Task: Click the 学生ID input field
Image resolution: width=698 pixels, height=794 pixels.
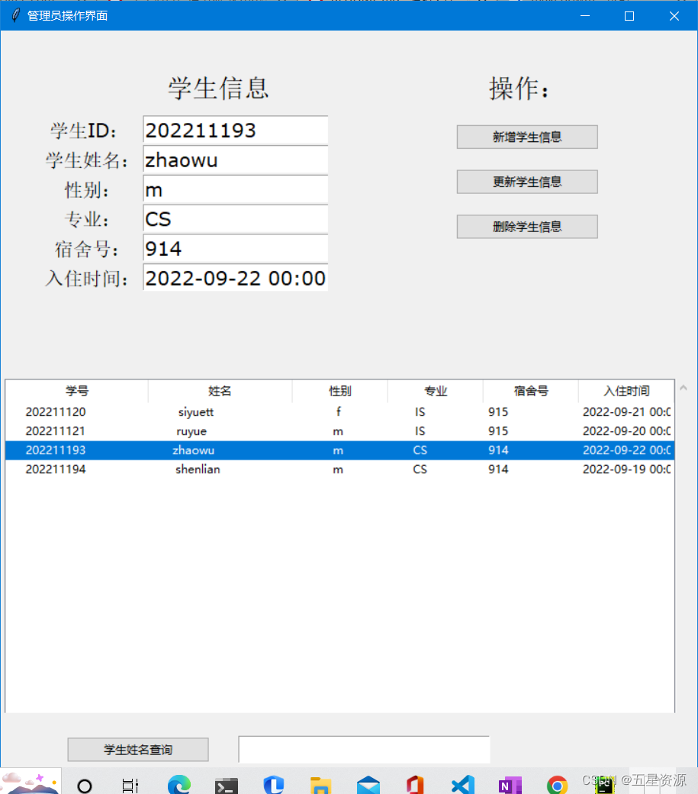Action: (x=236, y=131)
